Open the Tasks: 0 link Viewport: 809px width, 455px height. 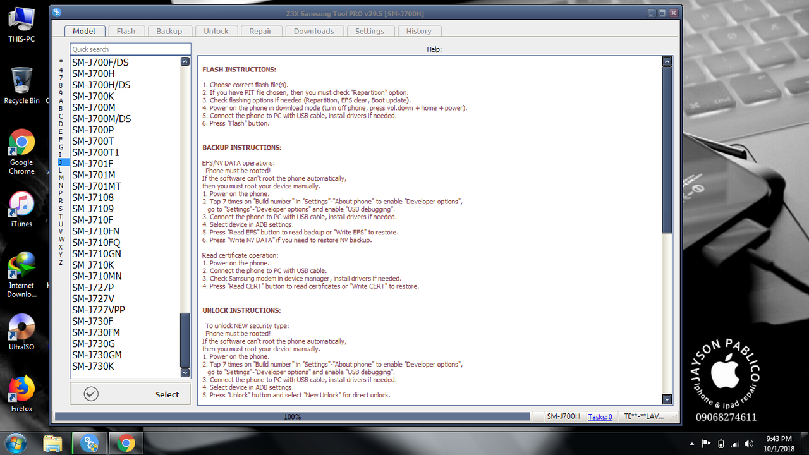600,416
